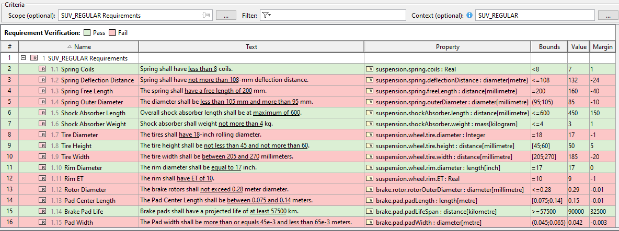The image size is (619, 231).
Task: Click requirement icon beside Tire Diameter
Action: point(42,135)
